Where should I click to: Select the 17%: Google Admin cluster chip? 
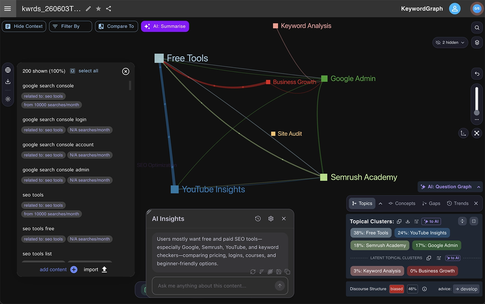pos(436,246)
